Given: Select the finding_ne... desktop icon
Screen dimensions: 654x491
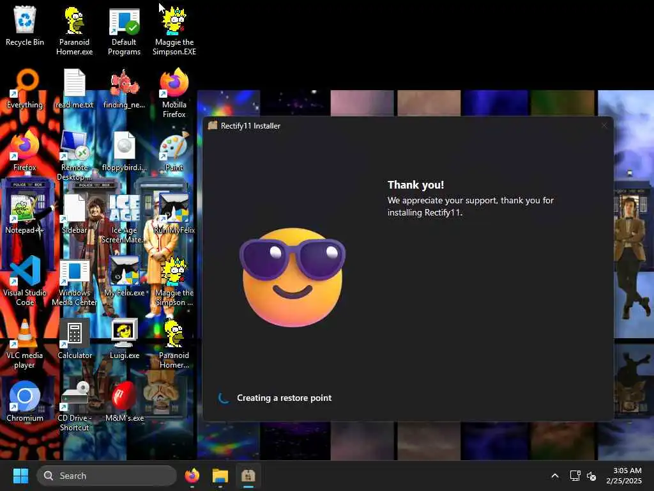Looking at the screenshot, I should click(x=124, y=89).
